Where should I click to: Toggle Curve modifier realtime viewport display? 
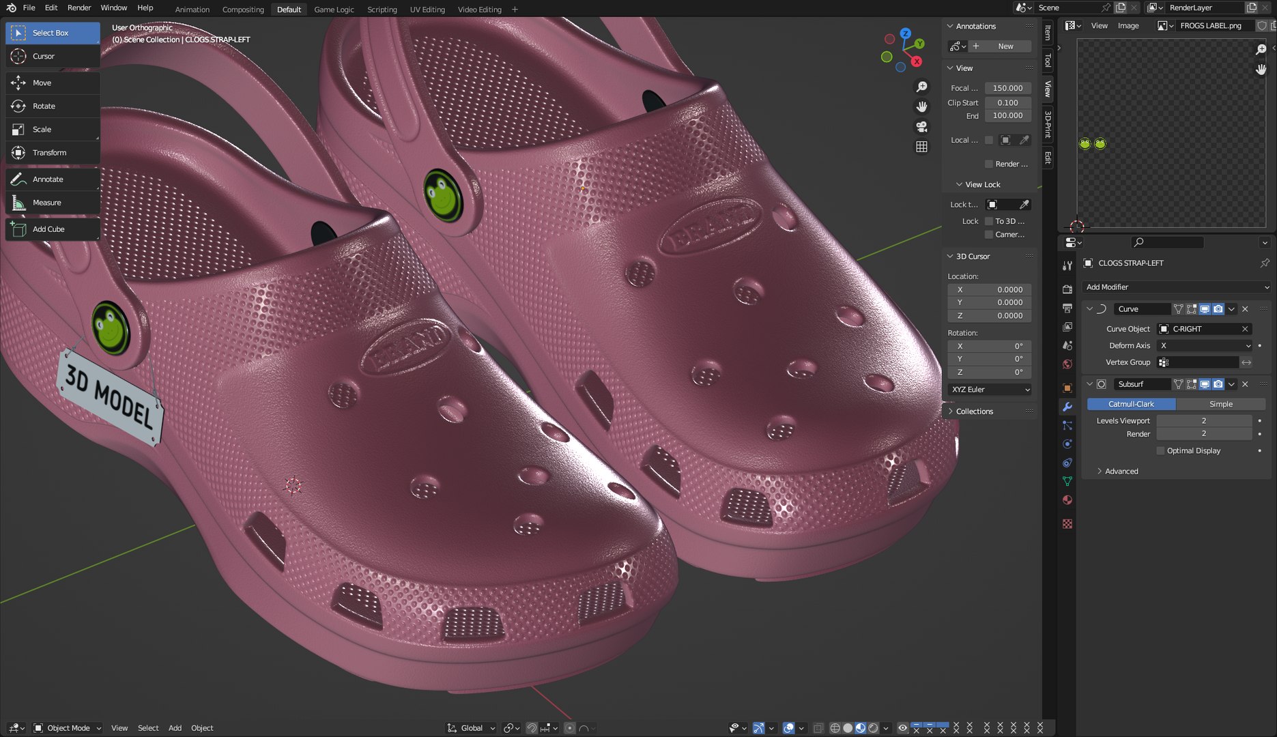tap(1205, 309)
